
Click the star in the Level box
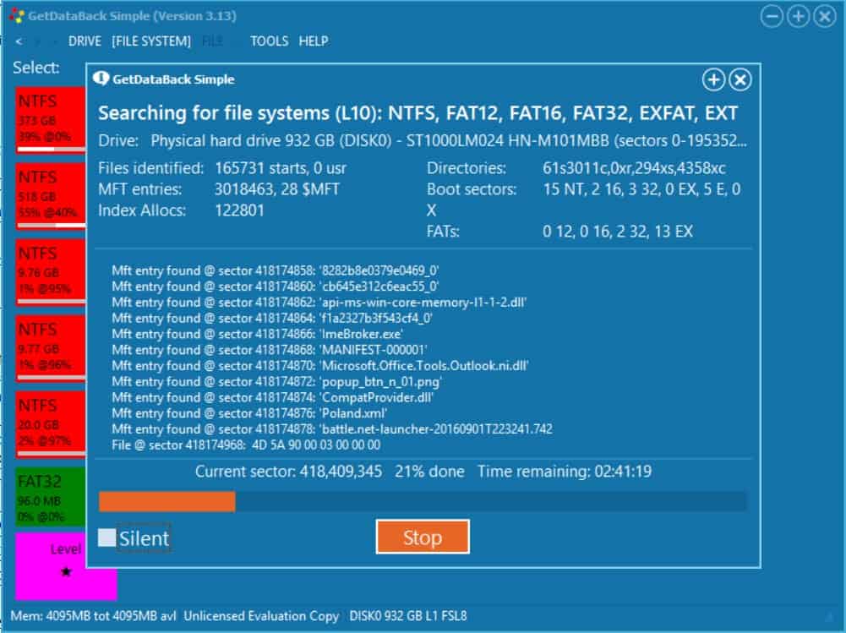click(x=66, y=571)
